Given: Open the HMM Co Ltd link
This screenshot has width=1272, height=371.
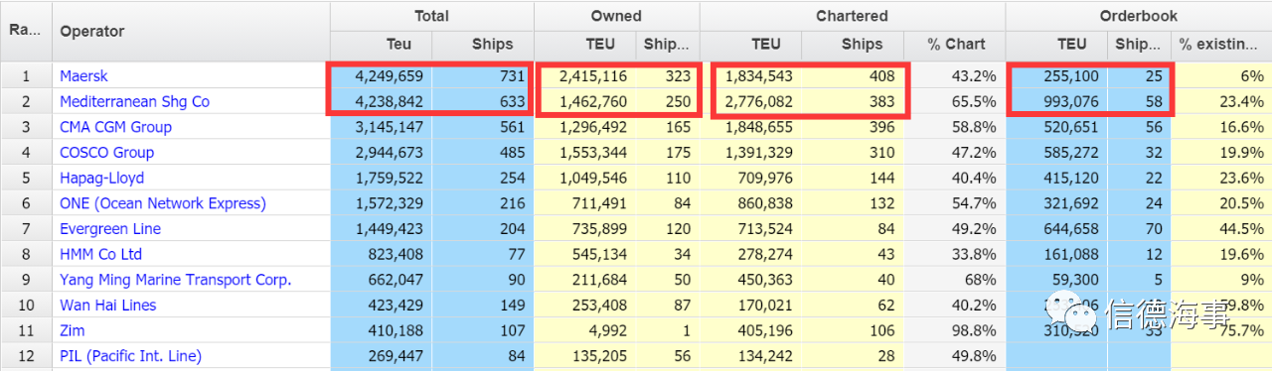Looking at the screenshot, I should point(100,254).
